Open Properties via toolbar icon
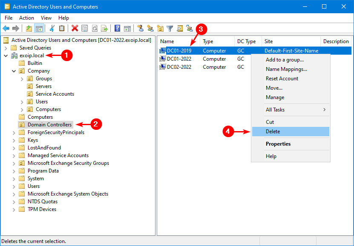Viewport: 354px width, 246px height. click(84, 29)
